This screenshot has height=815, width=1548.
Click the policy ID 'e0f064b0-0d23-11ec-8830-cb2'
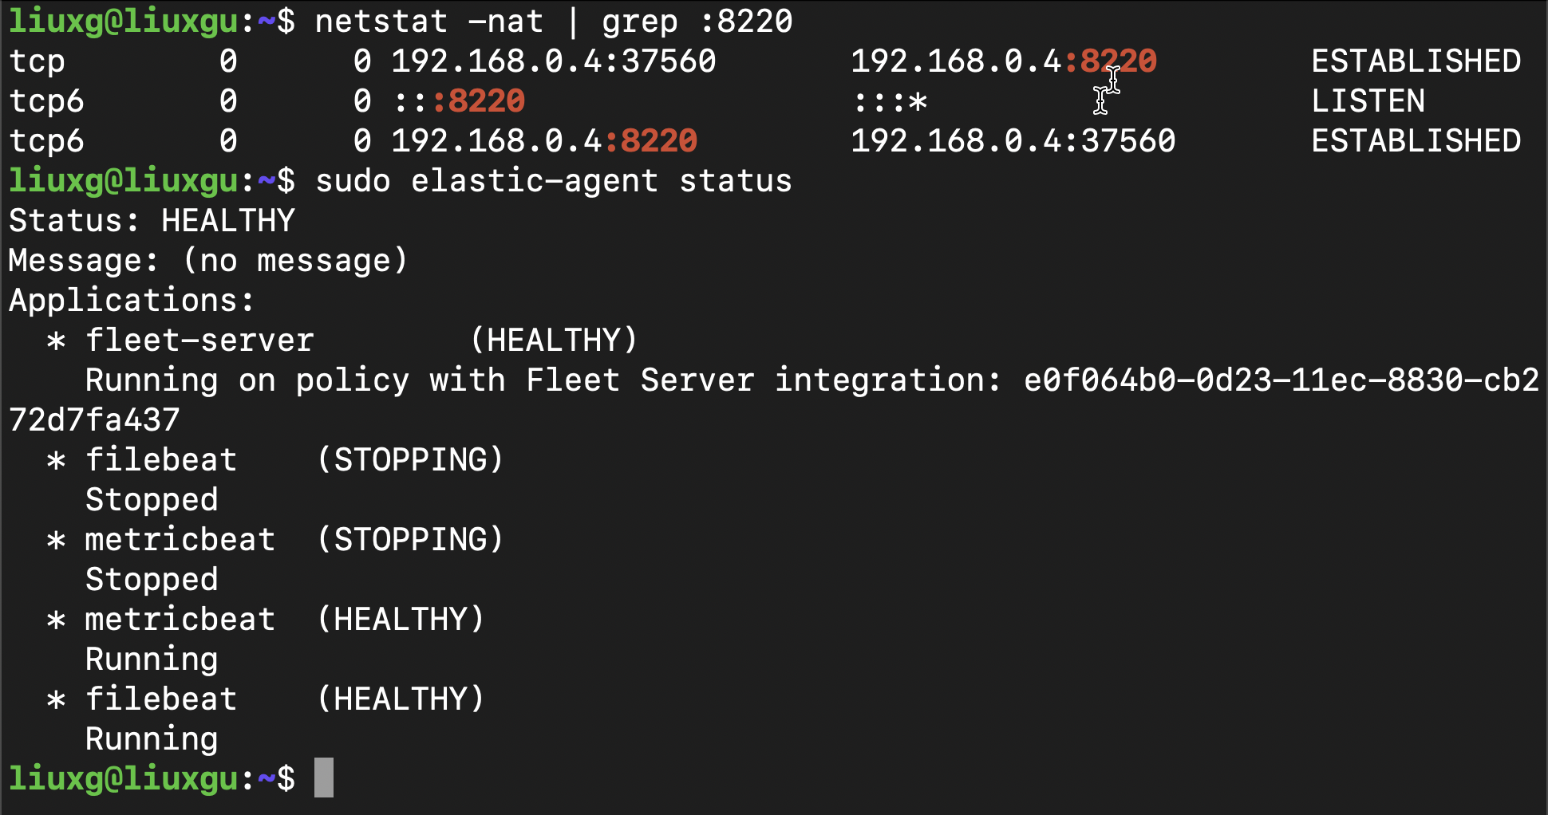tap(1281, 380)
